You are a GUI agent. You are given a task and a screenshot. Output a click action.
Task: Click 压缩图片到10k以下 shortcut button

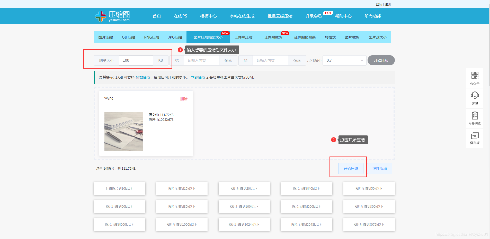pos(120,188)
